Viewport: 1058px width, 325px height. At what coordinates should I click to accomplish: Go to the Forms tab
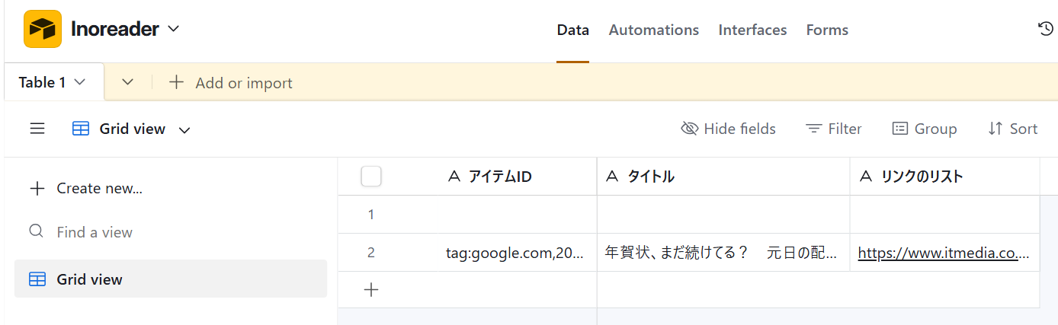click(827, 30)
